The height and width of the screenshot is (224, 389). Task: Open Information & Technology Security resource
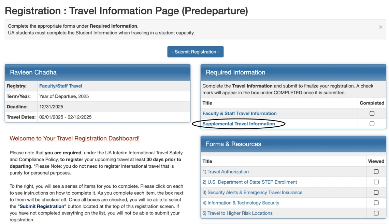click(241, 203)
